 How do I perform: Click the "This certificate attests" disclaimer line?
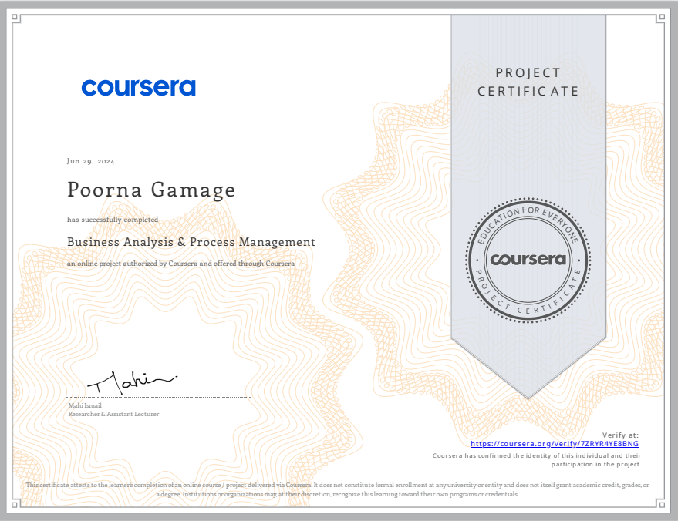[337, 485]
